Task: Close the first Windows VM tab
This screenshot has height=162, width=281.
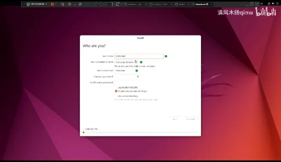Action: [146, 4]
